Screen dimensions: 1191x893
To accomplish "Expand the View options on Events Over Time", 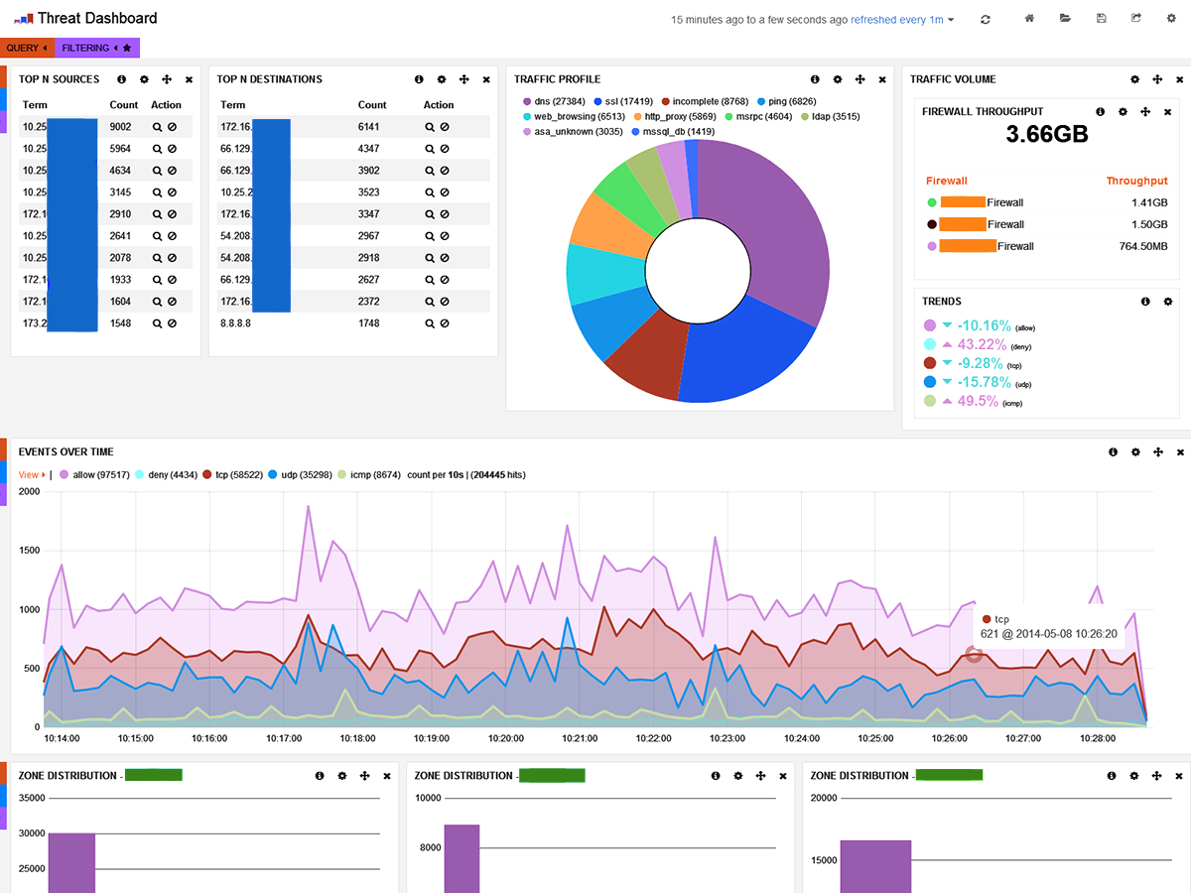I will point(30,474).
